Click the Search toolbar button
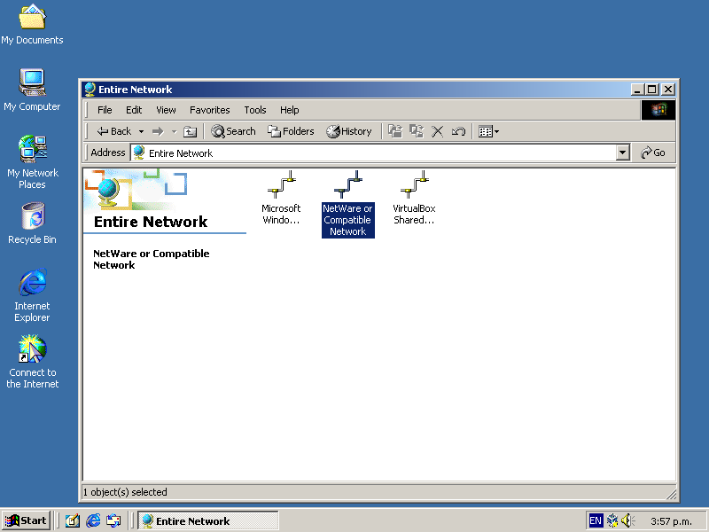709x532 pixels. point(233,131)
